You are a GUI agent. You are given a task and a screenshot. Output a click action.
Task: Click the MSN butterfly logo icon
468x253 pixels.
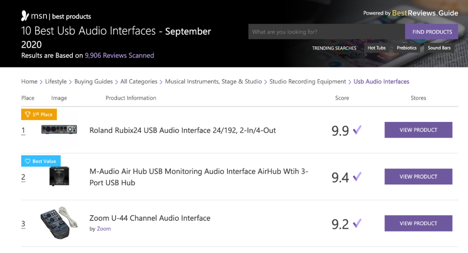pos(25,16)
